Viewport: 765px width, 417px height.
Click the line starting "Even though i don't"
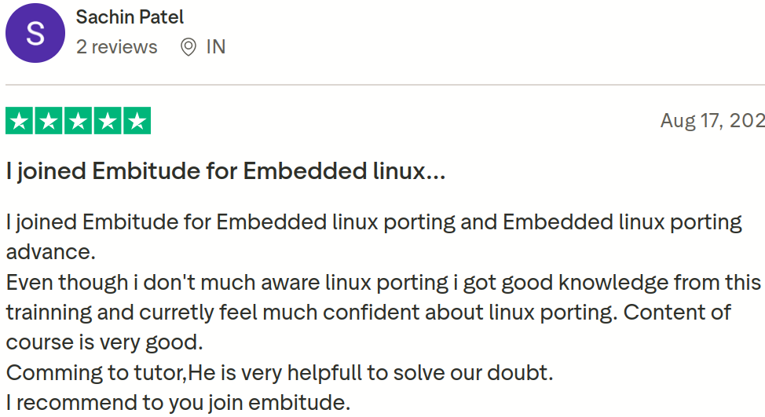click(x=383, y=282)
